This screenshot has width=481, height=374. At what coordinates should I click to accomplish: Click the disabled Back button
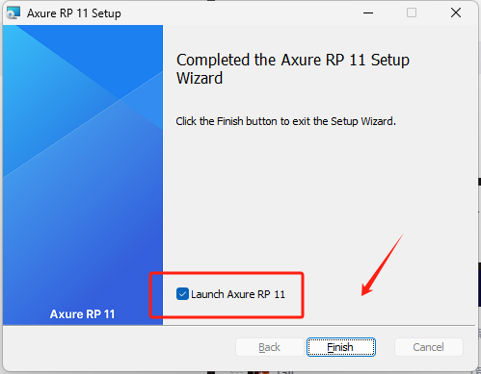[x=270, y=347]
